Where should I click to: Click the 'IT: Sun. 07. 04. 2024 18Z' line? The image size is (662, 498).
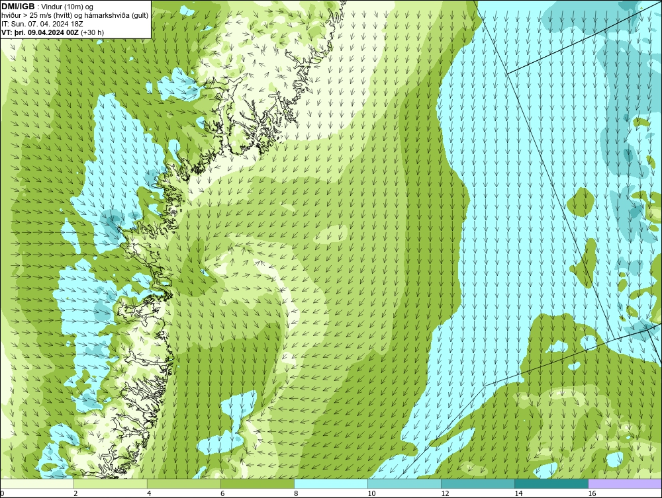click(x=42, y=24)
